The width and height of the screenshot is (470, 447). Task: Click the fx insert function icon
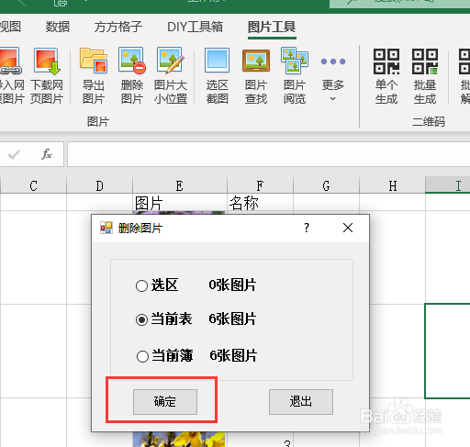coord(47,154)
